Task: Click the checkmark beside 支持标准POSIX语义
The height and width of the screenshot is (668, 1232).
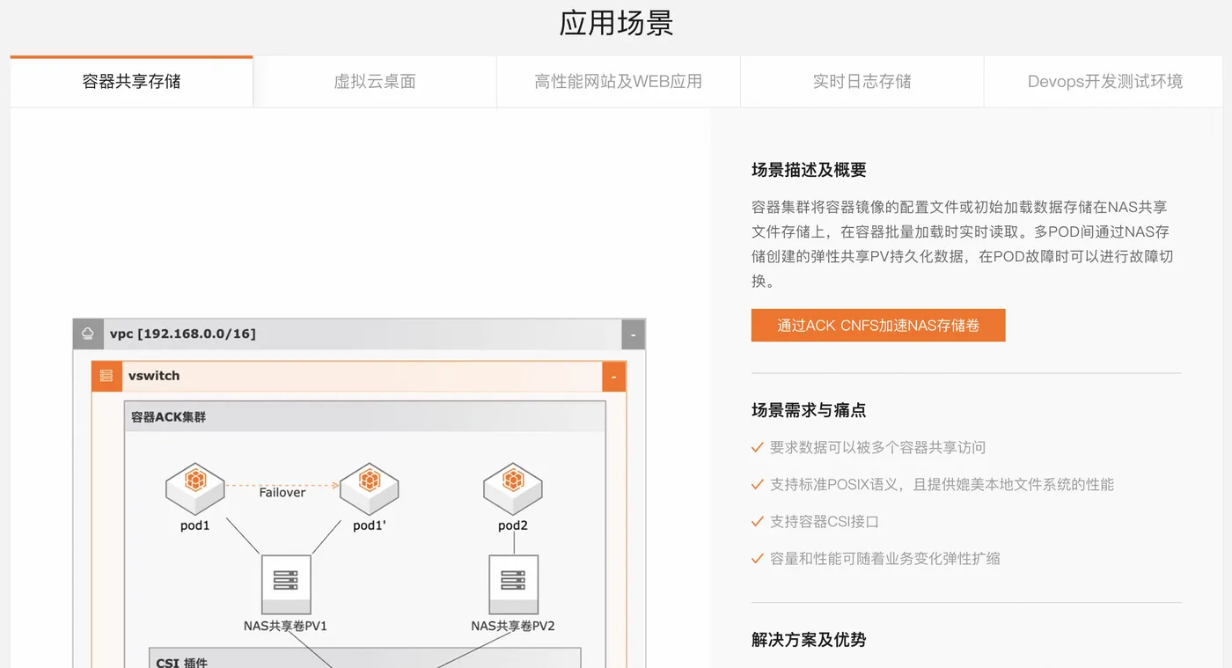Action: point(757,485)
